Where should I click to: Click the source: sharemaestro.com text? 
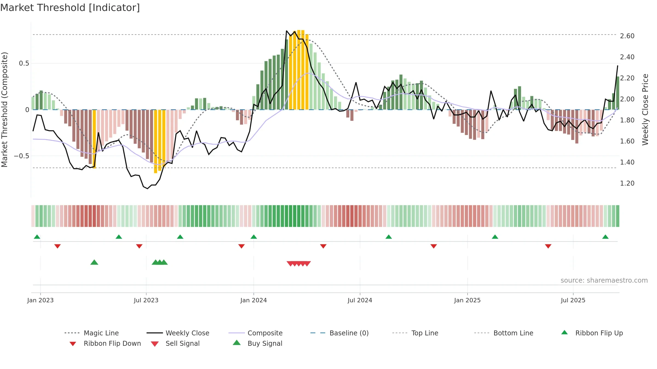tap(604, 280)
